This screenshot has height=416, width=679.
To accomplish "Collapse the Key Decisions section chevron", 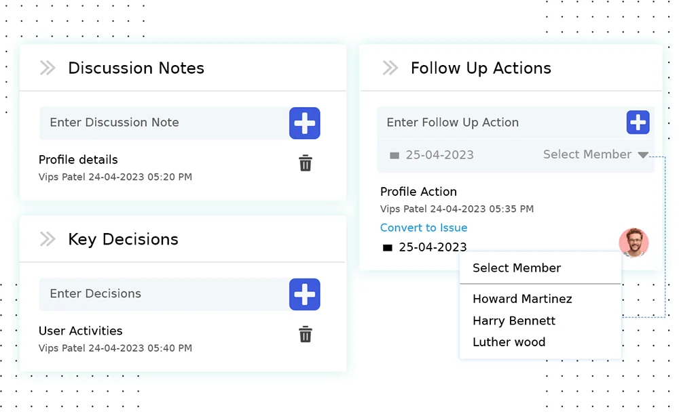I will pyautogui.click(x=48, y=239).
